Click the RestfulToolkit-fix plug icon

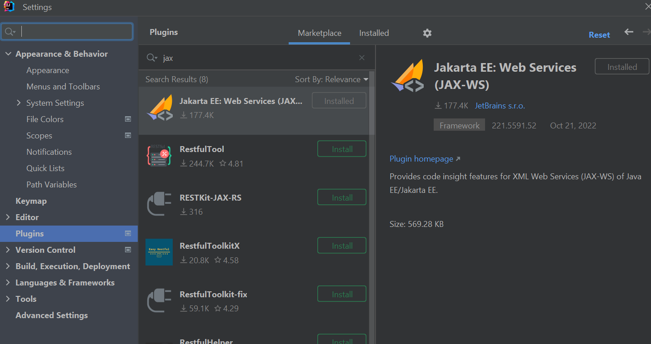(x=159, y=301)
